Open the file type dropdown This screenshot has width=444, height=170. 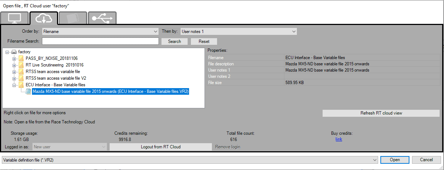point(190,160)
